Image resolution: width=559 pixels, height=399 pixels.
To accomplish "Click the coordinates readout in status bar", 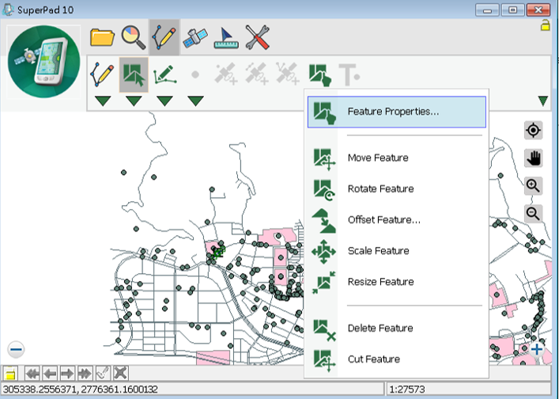I will (193, 389).
